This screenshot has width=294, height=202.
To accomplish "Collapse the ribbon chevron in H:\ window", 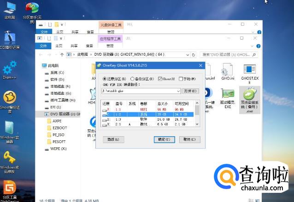I will (x=253, y=32).
